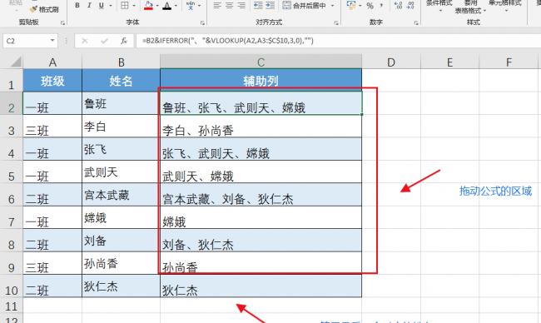Open alignment (对齐方式) dialog launcher
The image size is (541, 323).
click(336, 22)
